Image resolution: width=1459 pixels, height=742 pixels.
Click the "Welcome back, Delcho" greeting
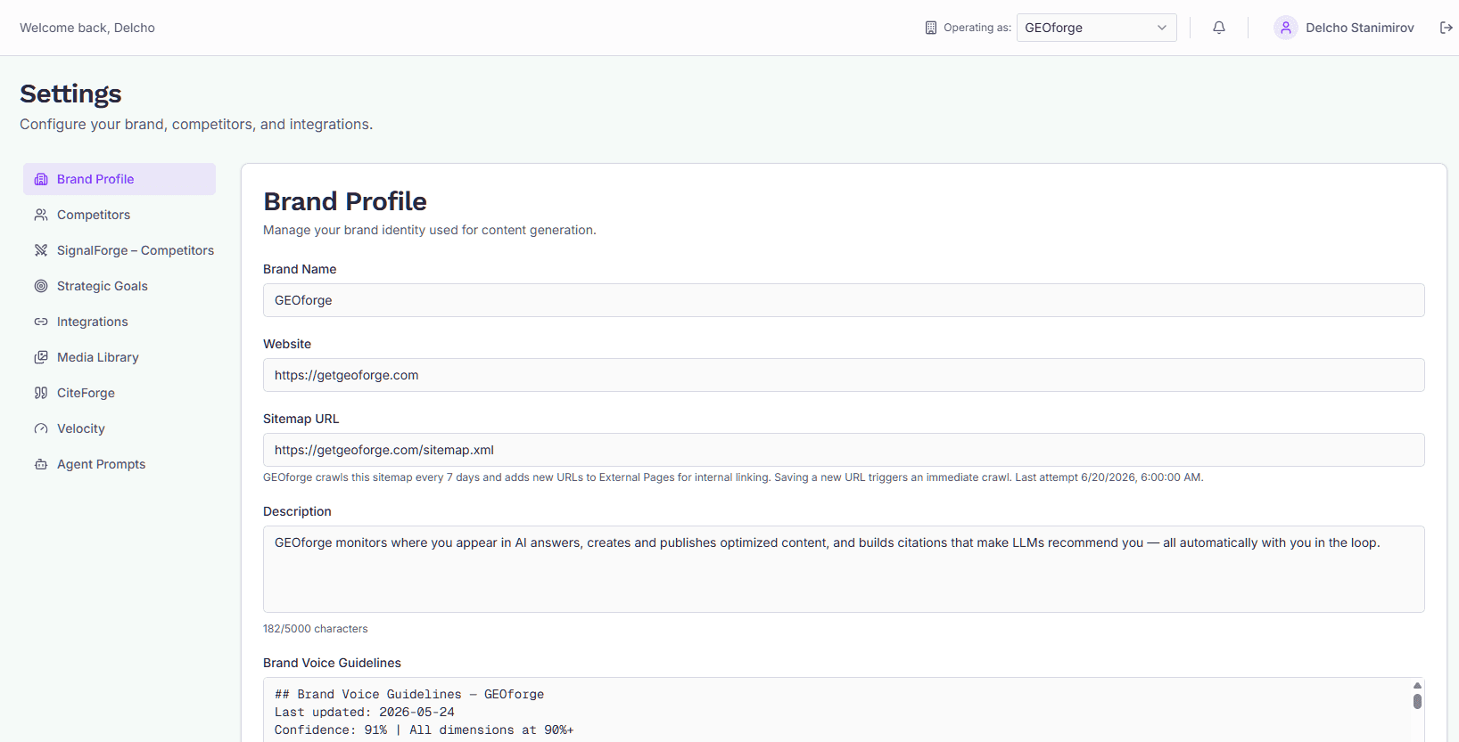pos(87,28)
